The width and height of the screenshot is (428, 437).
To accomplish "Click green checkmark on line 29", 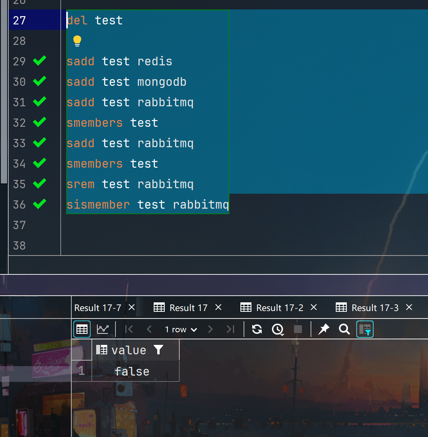I will (x=40, y=61).
